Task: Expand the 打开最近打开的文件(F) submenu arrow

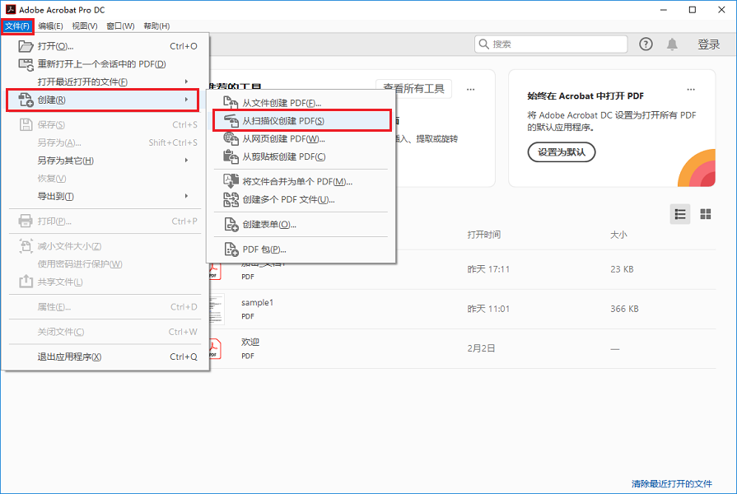Action: (187, 82)
